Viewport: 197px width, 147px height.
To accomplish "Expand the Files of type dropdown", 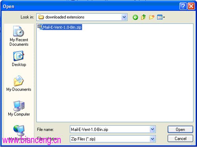I will pos(152,139).
